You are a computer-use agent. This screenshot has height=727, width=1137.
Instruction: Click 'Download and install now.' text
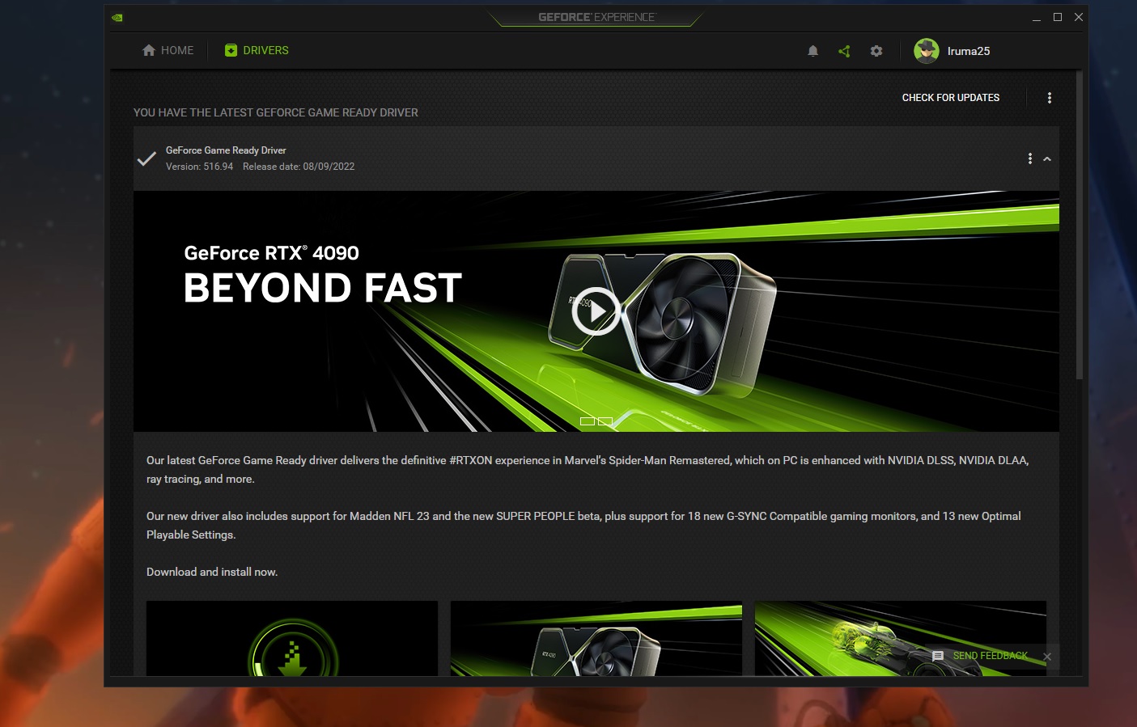[212, 572]
